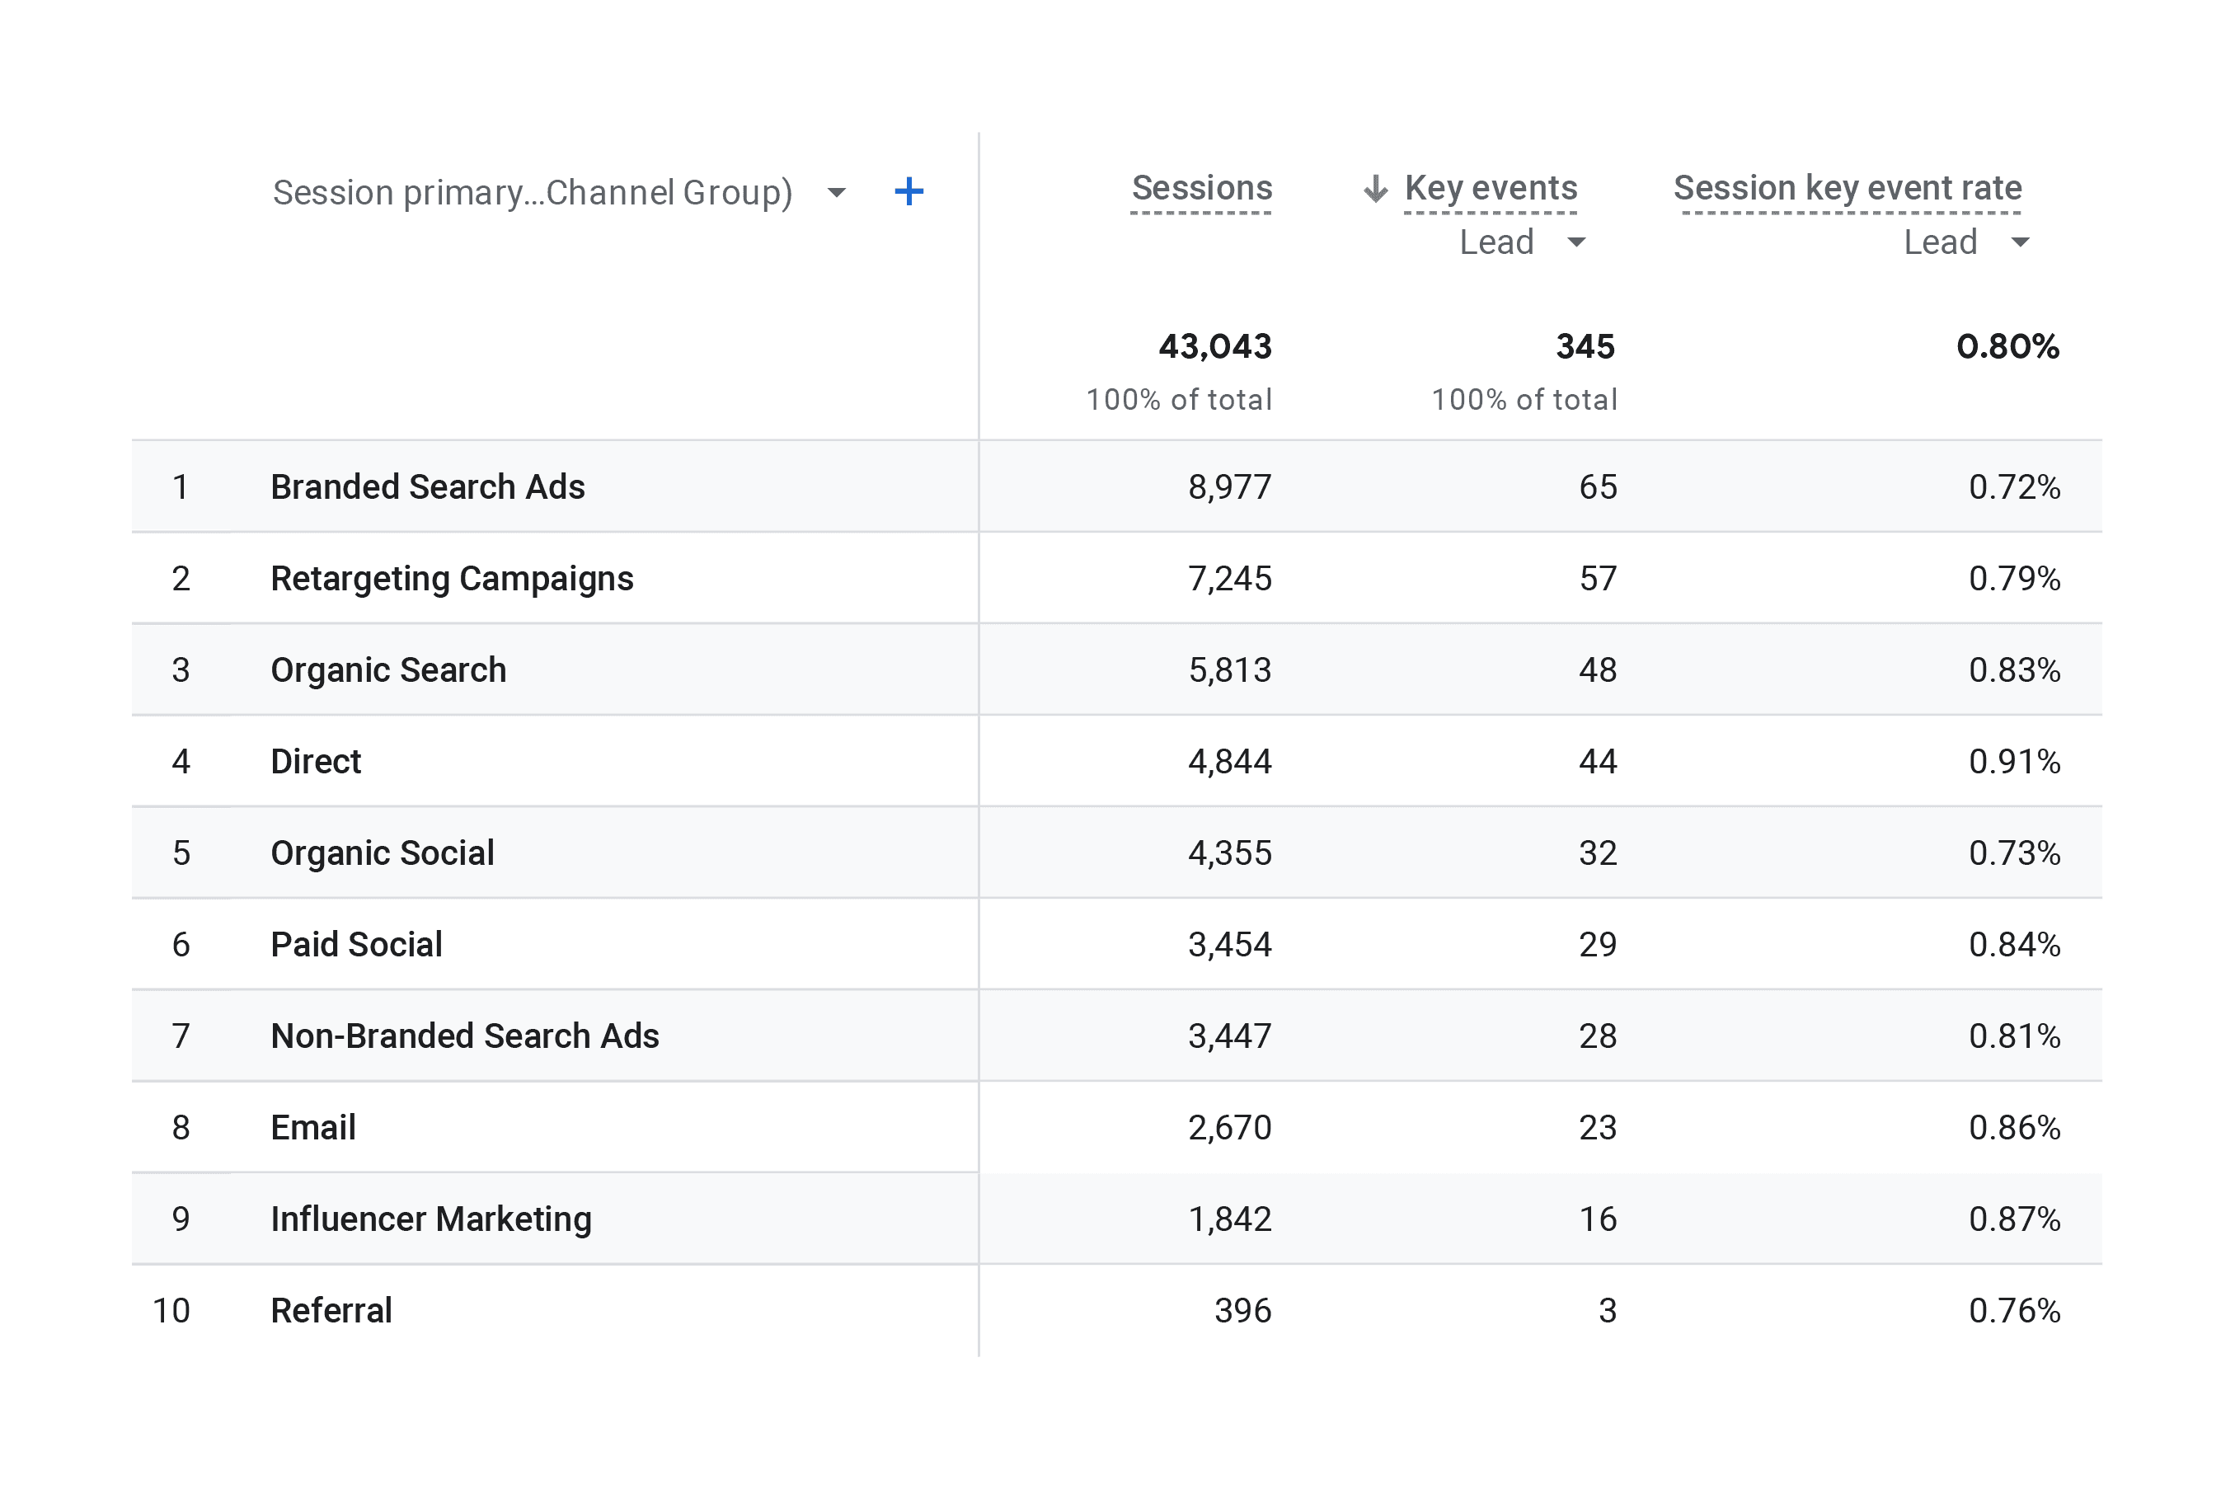The height and width of the screenshot is (1489, 2235).
Task: Click the sort arrow beside Key events
Action: click(1375, 189)
